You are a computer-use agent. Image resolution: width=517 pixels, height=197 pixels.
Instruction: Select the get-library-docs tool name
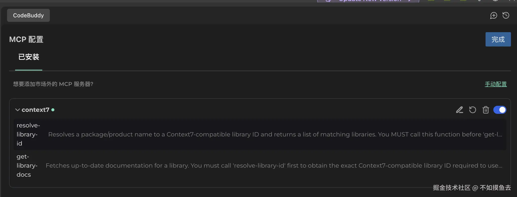pos(27,165)
